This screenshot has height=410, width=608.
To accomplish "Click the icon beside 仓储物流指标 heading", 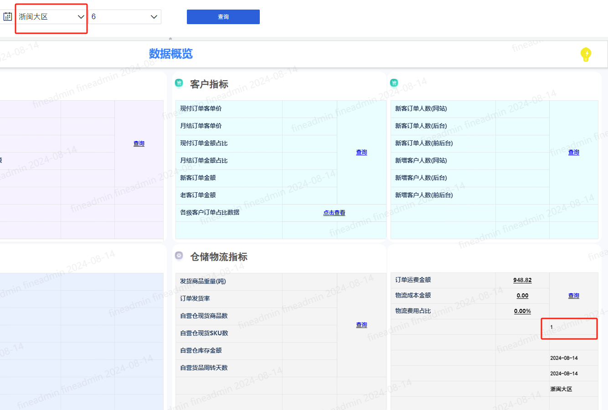I will (x=179, y=256).
